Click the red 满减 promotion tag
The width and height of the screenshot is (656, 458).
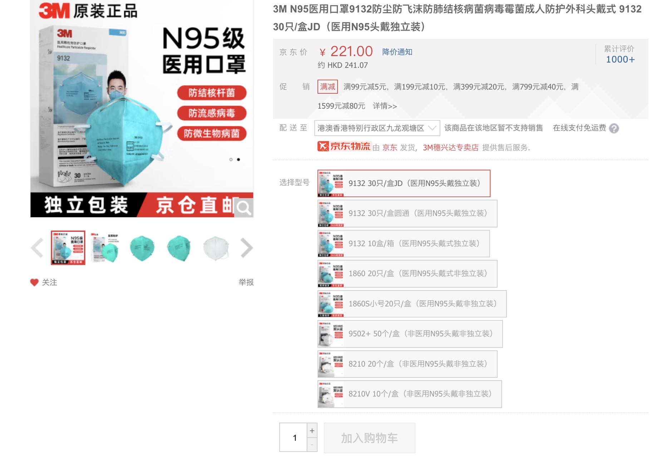(327, 87)
